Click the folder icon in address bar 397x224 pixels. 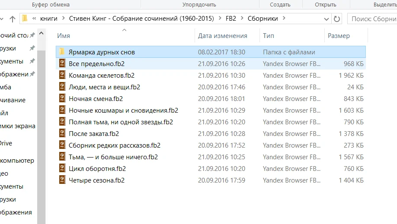click(25, 19)
